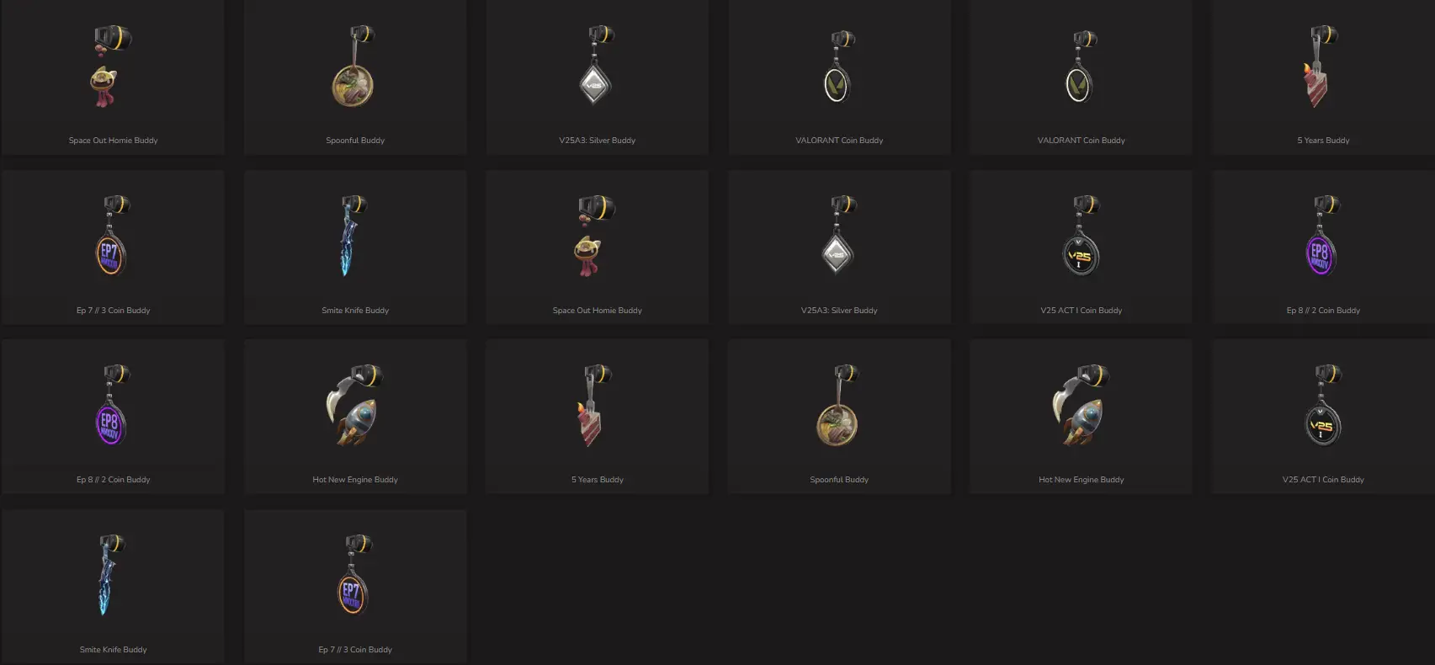Screen dimensions: 1435x665
Task: Choose Smite Knife Buddy beside Space Out Homie Buddy
Action: point(355,247)
